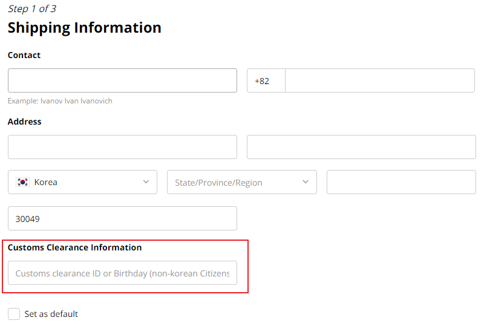Tick the Set as default checkbox
The height and width of the screenshot is (323, 484).
(14, 314)
